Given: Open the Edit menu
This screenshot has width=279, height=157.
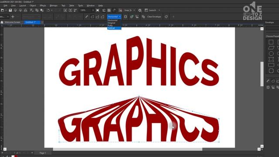Looking at the screenshot, I should [5, 6].
